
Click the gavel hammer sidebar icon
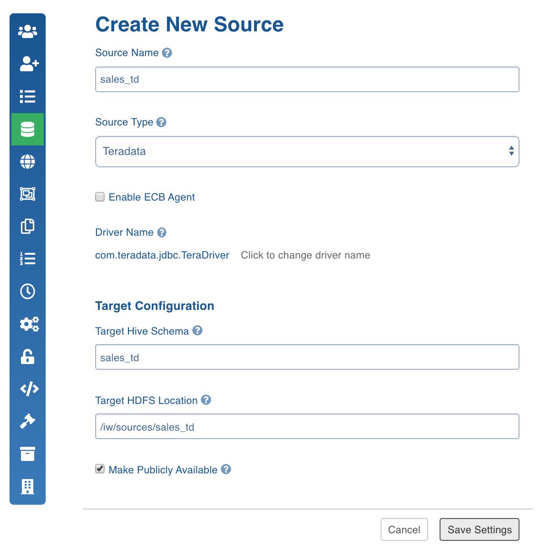28,421
